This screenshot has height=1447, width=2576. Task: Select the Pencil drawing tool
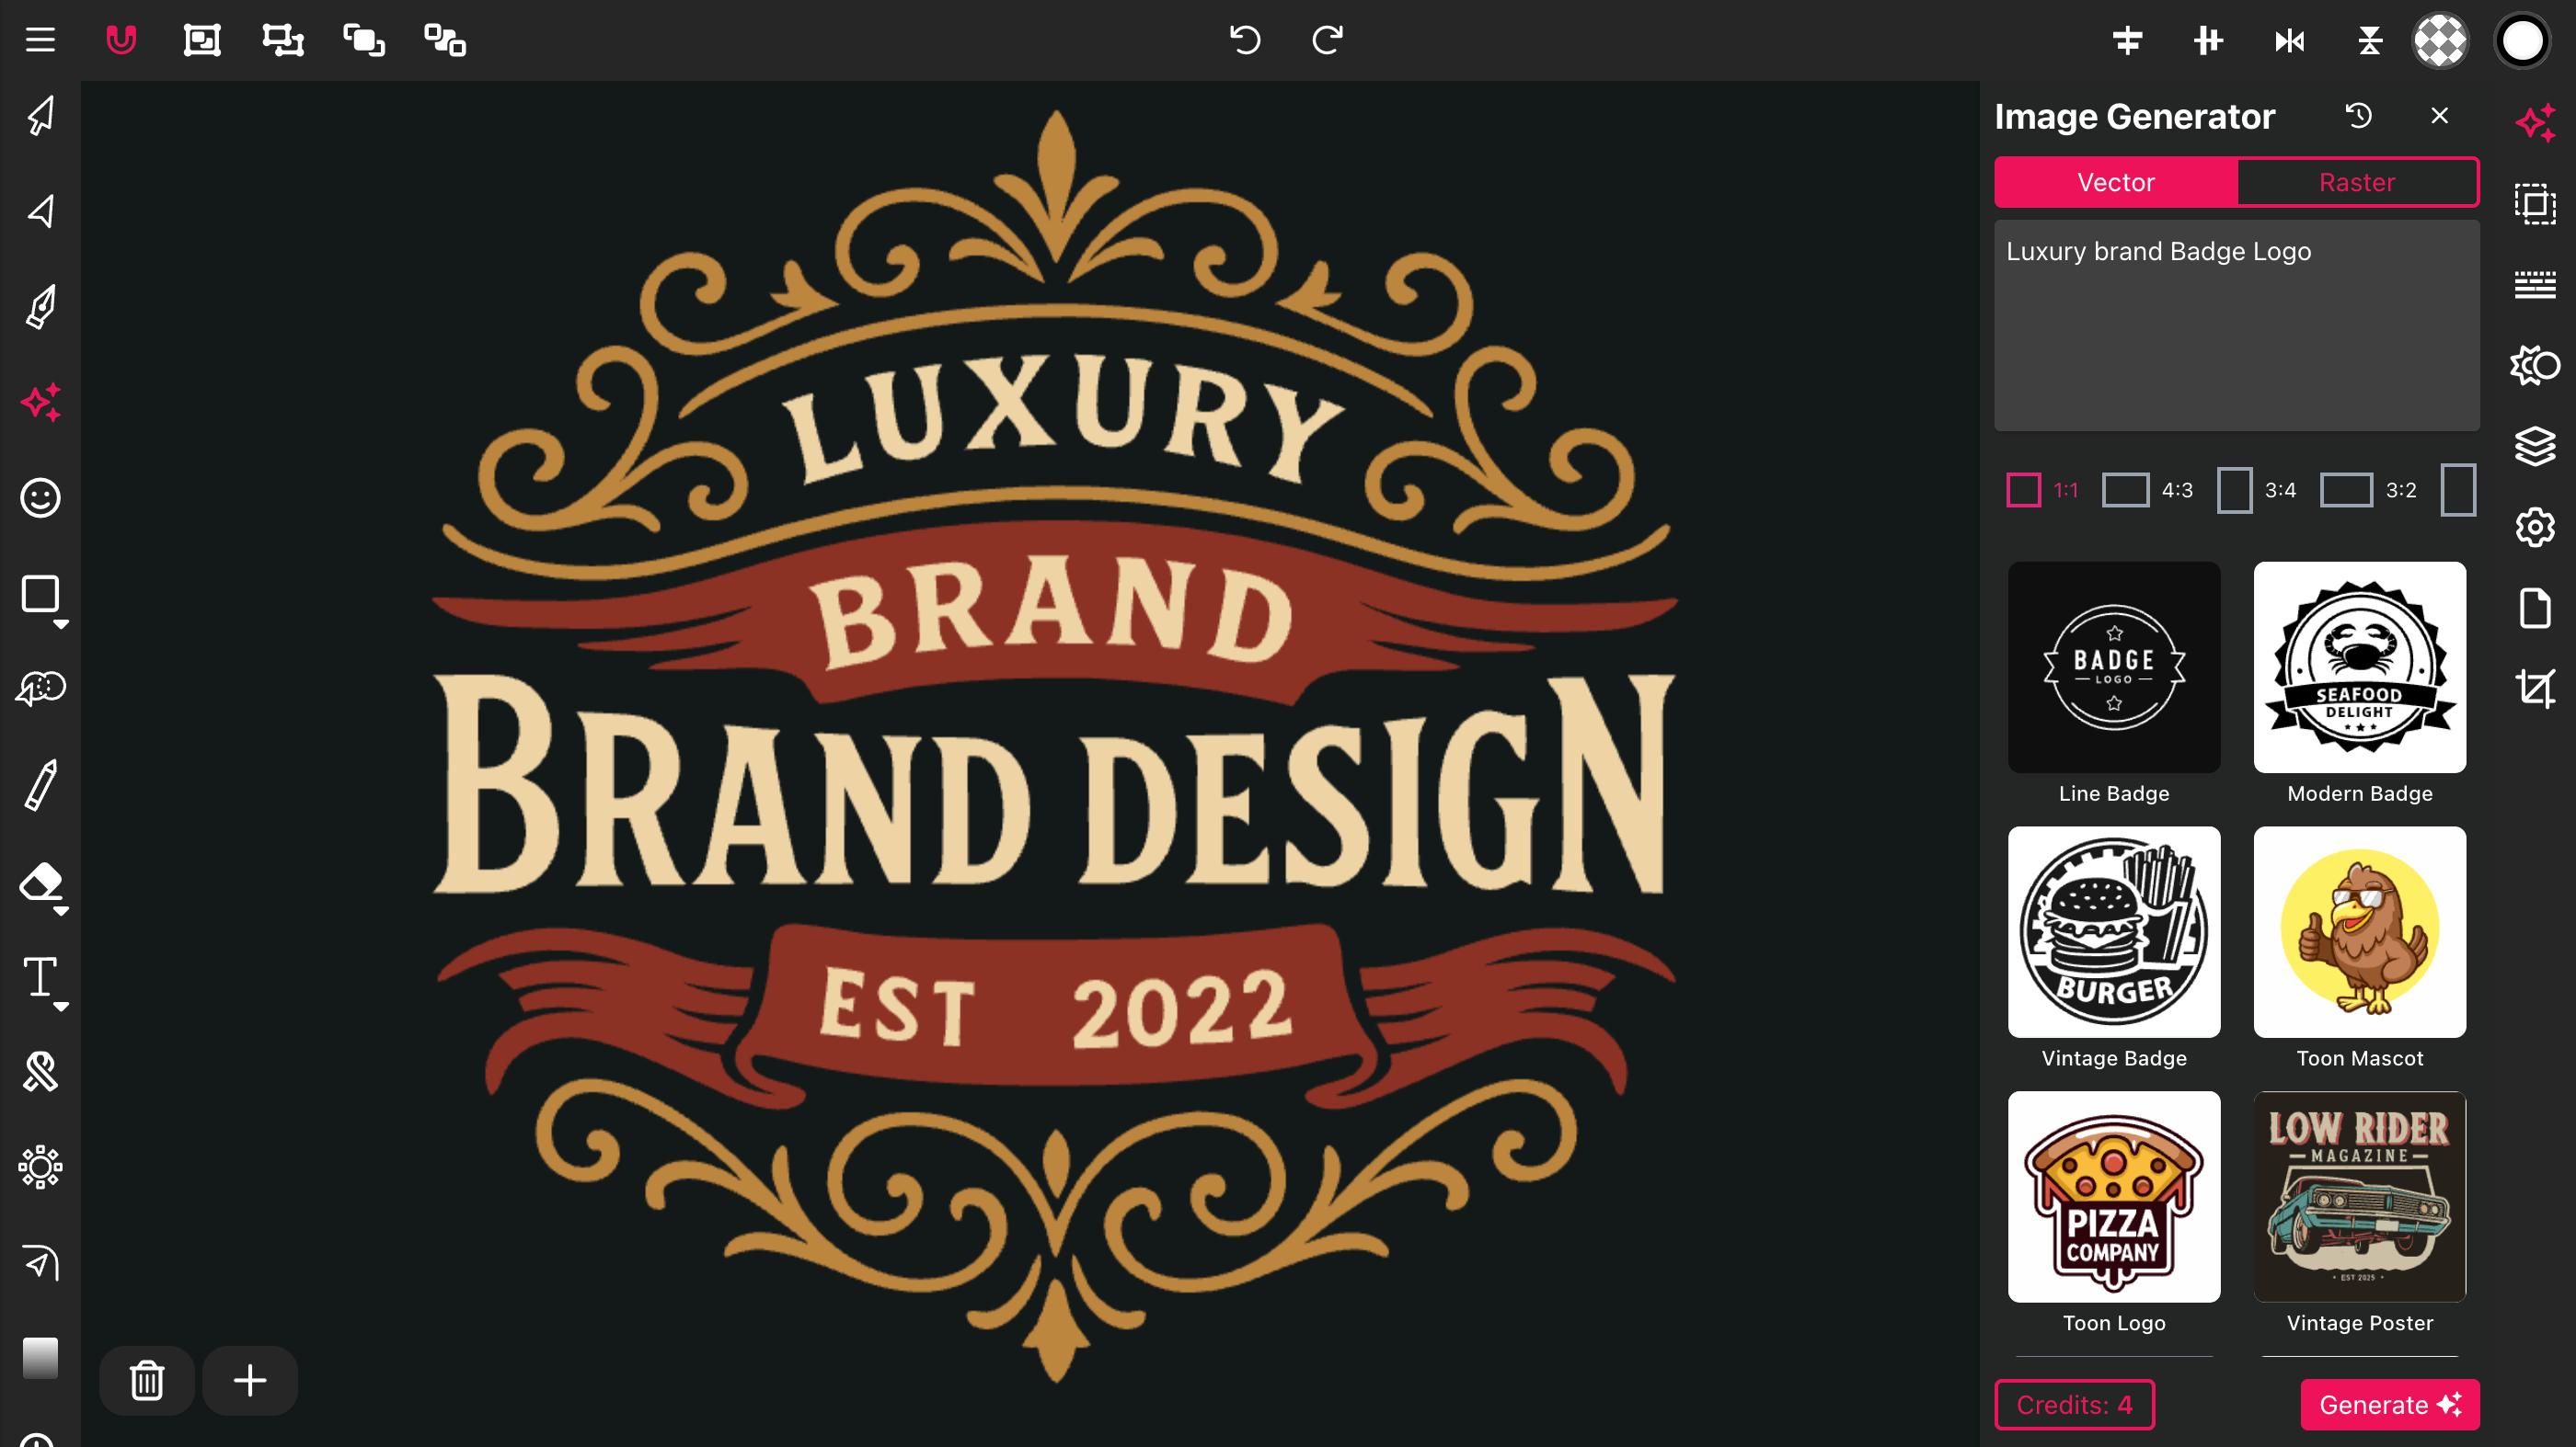pos(41,784)
